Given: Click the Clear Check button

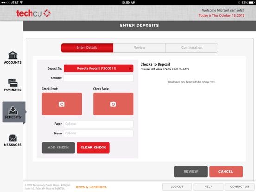Looking at the screenshot, I should [93, 147].
